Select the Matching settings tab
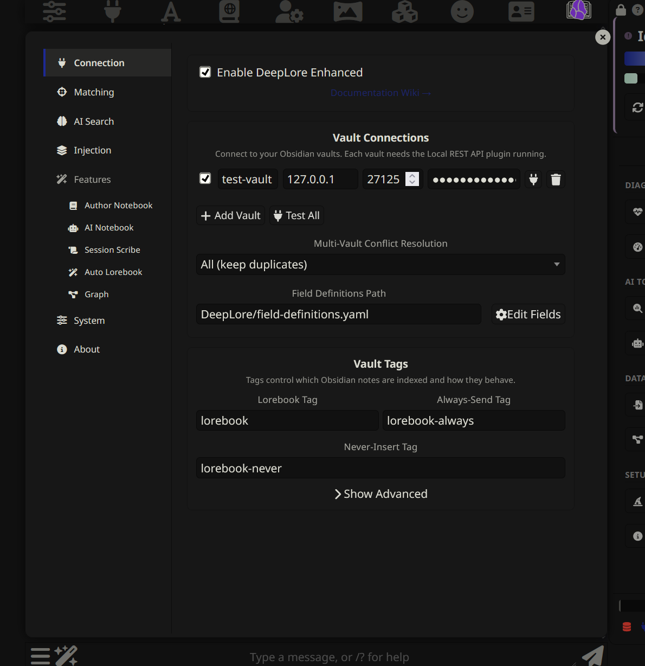 point(107,92)
